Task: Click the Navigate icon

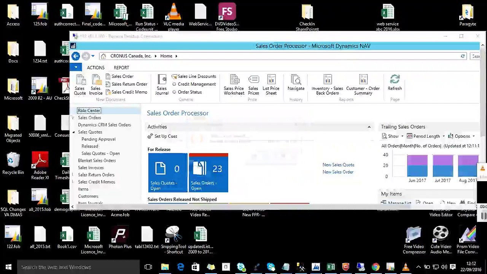Action: [296, 83]
